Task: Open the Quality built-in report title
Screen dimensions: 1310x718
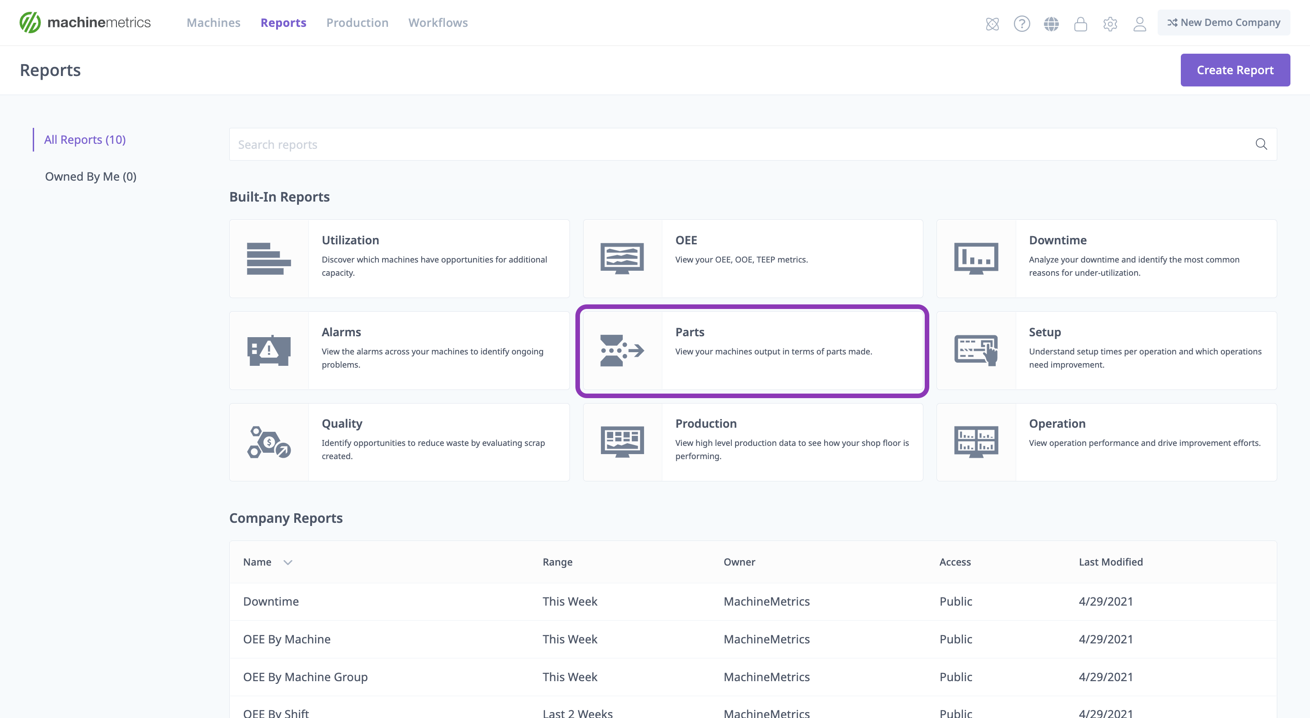Action: pos(342,423)
